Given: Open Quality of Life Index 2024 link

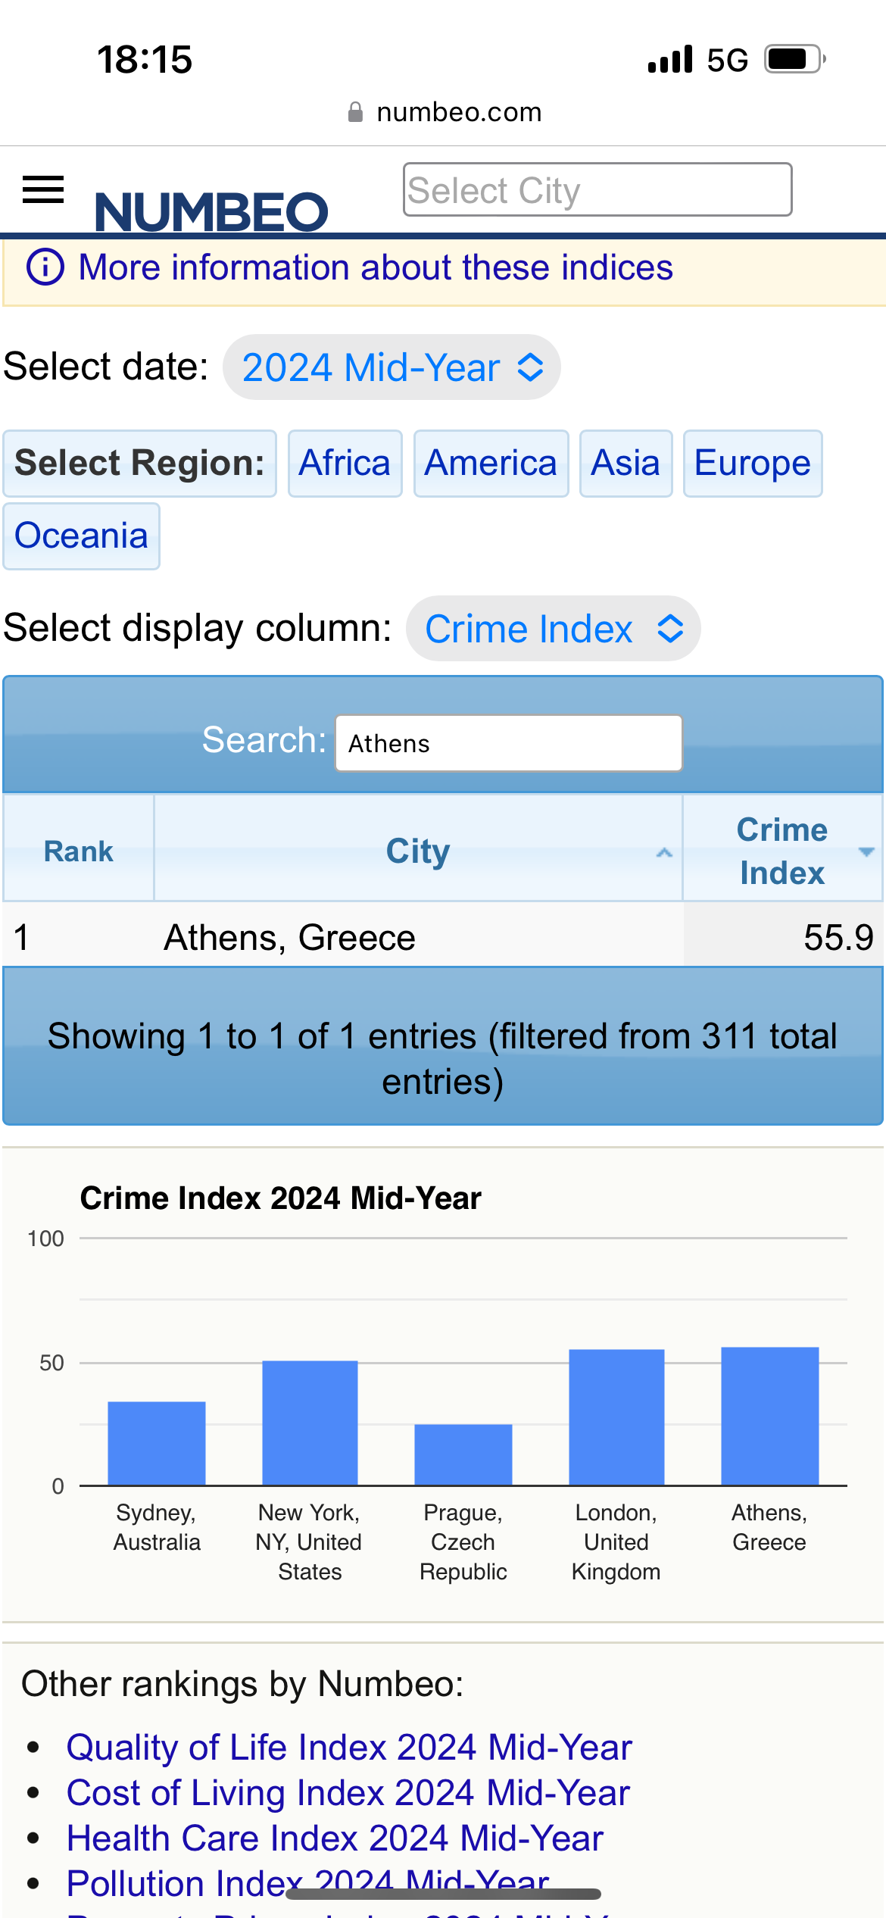Looking at the screenshot, I should [349, 1748].
